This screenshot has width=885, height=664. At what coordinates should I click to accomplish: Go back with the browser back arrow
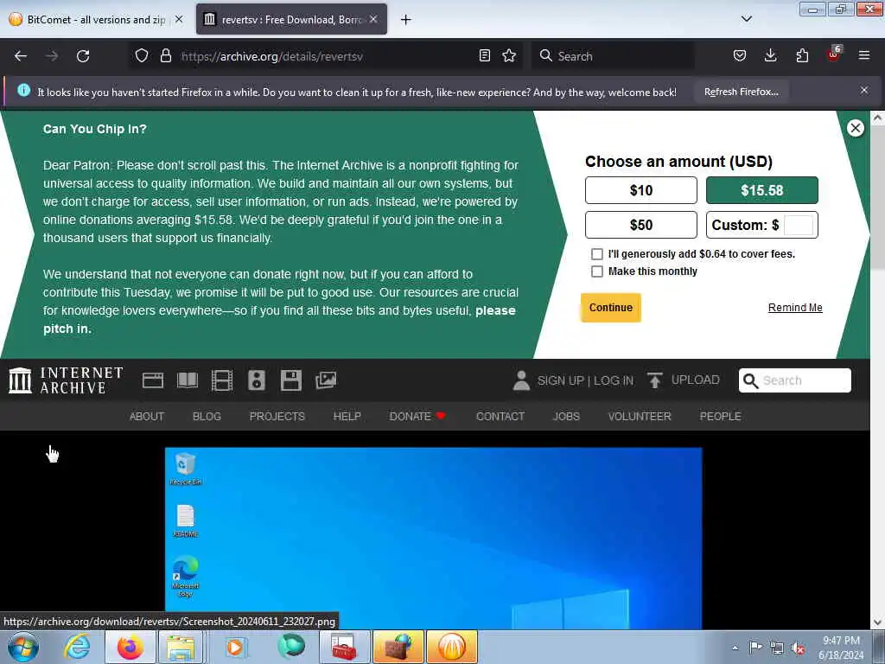(x=21, y=56)
